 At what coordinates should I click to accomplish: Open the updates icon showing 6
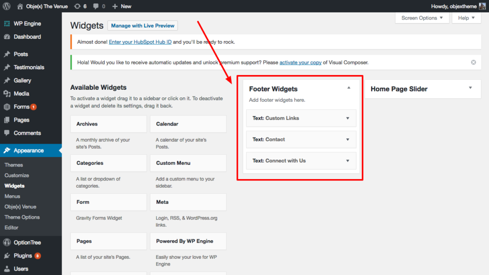click(x=77, y=6)
